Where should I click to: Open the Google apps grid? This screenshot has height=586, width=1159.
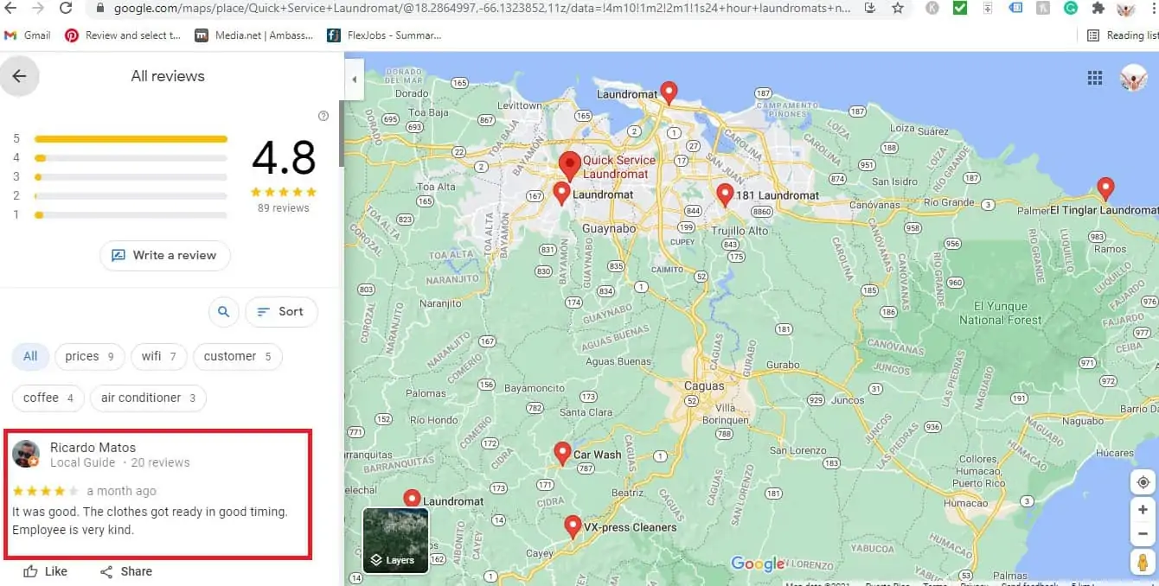click(1095, 78)
